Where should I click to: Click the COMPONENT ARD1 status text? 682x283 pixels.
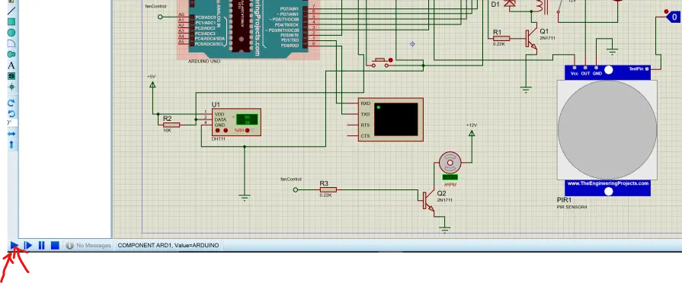(x=168, y=245)
